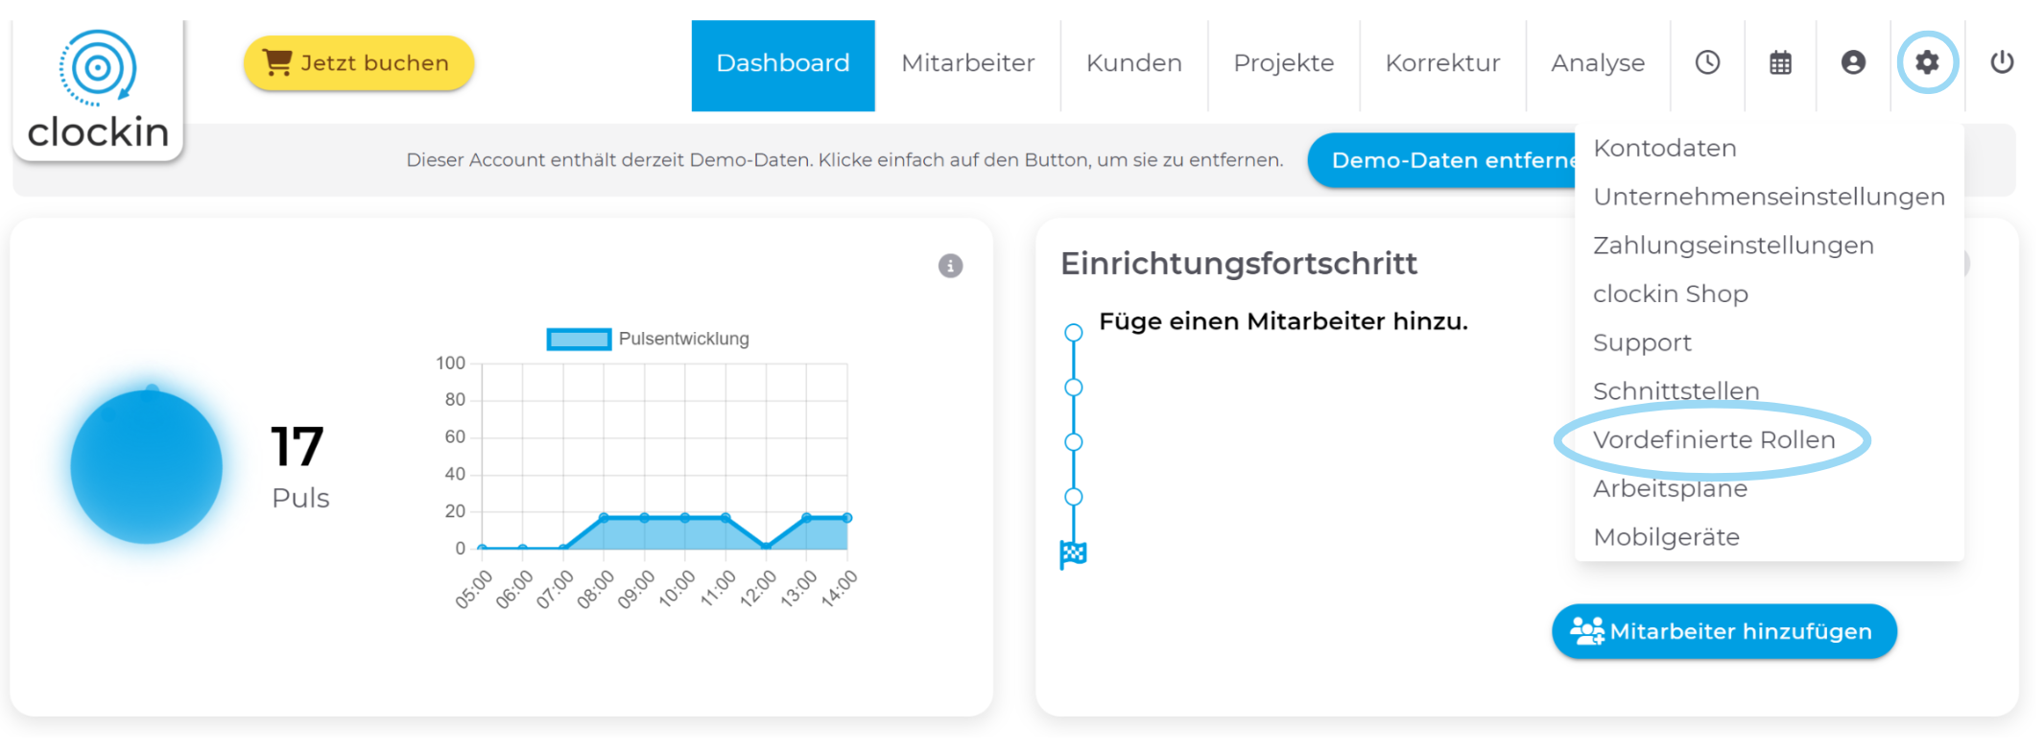The height and width of the screenshot is (753, 2044).
Task: Choose Zahlungseinstellungen in the menu
Action: tap(1733, 246)
